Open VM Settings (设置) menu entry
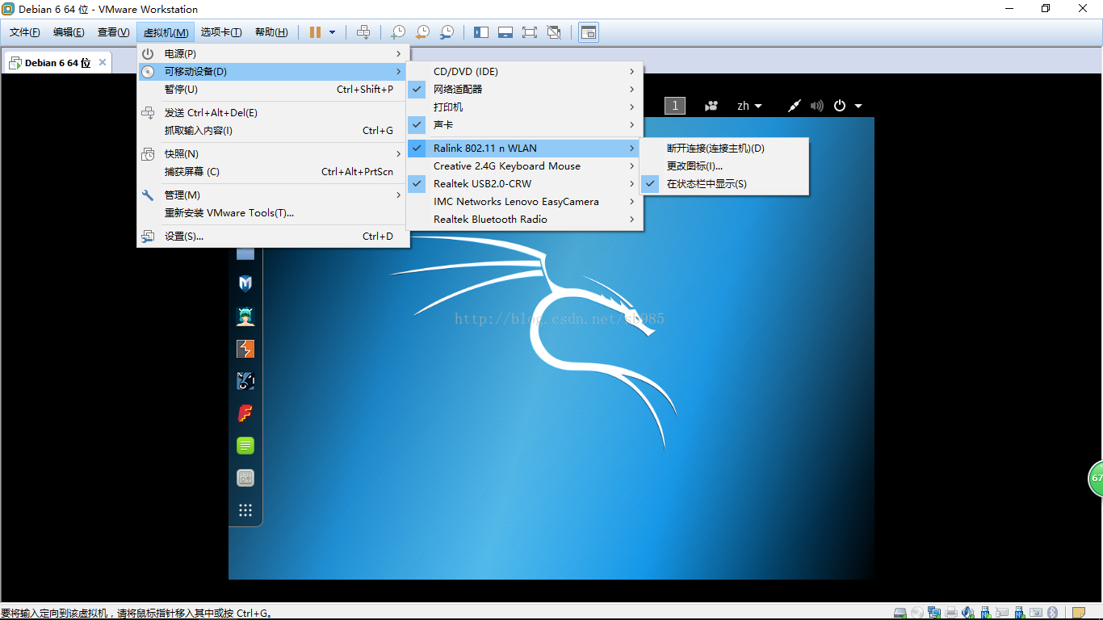The image size is (1103, 620). (273, 236)
